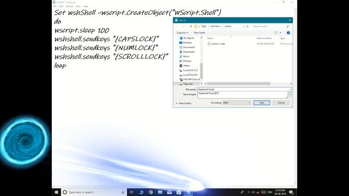This screenshot has height=196, width=349.
Task: Select the Locker breadcrumb in the address bar
Action: point(228,26)
